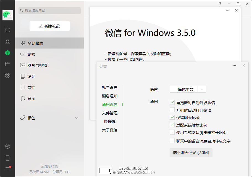Maximize the main WeChat window
Image resolution: width=252 pixels, height=177 pixels.
(238, 4)
